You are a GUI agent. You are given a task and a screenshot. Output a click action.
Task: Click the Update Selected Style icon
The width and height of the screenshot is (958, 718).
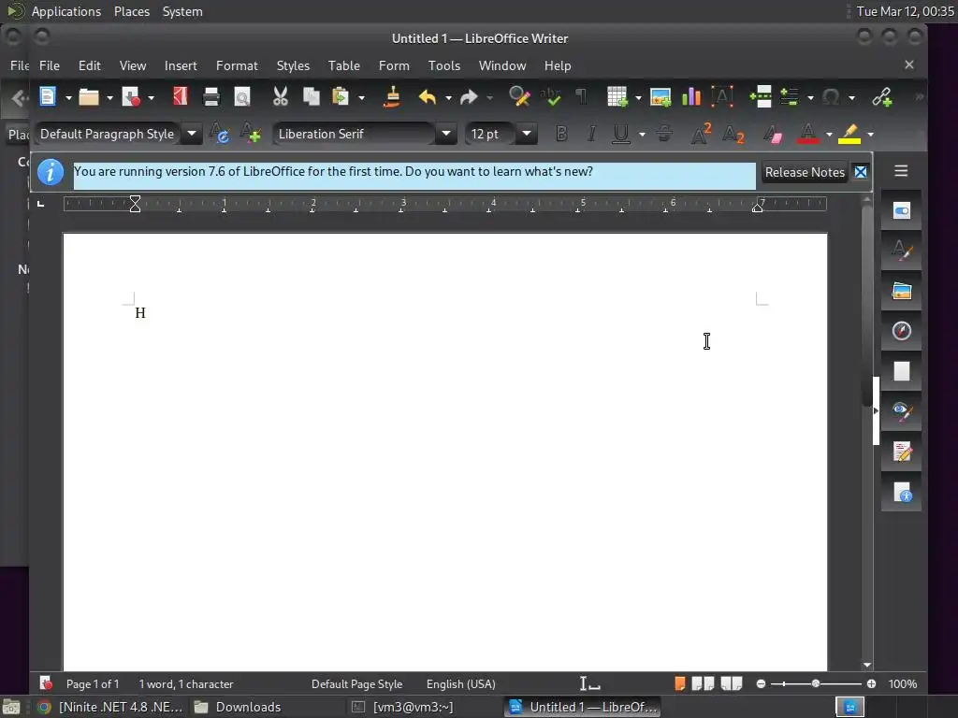click(219, 133)
